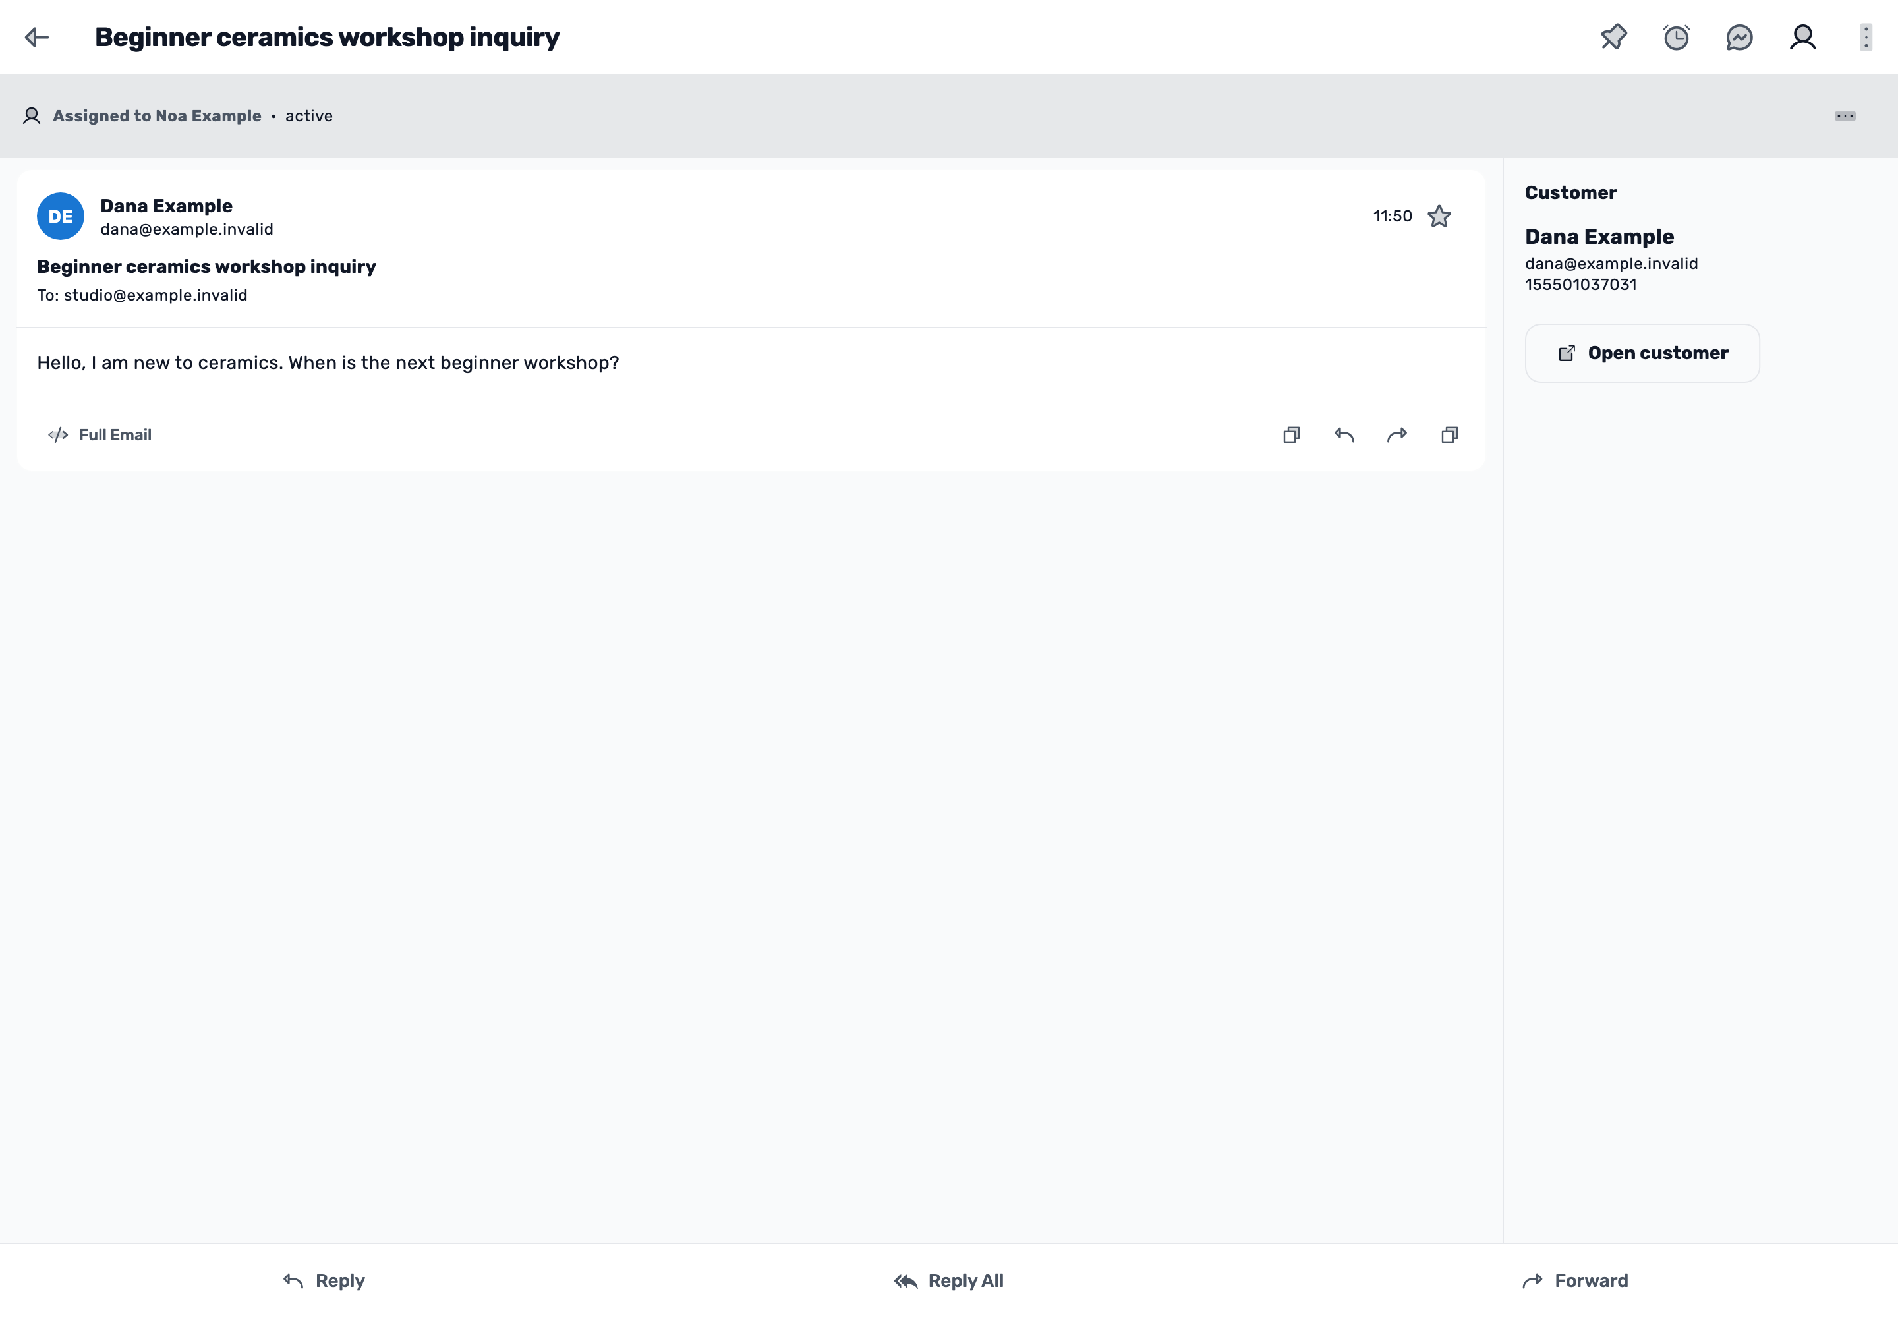The image size is (1898, 1318).
Task: Click the copy icon right of forward arrow
Action: pos(1449,434)
